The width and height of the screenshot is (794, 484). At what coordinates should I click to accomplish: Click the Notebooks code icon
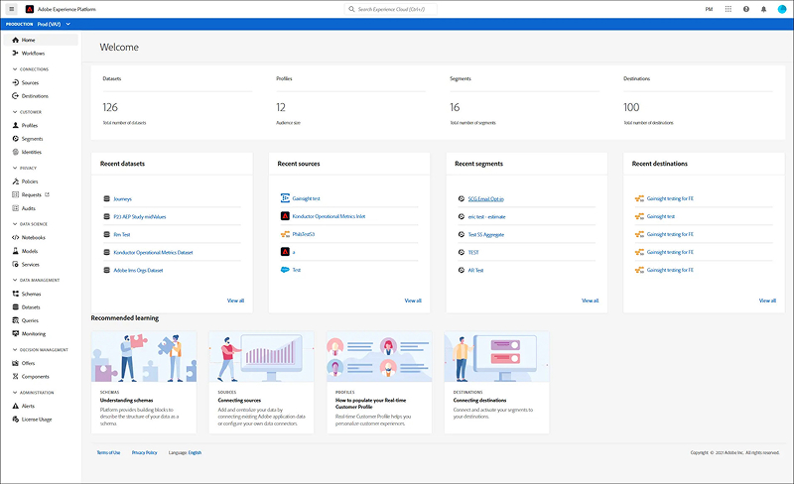15,237
